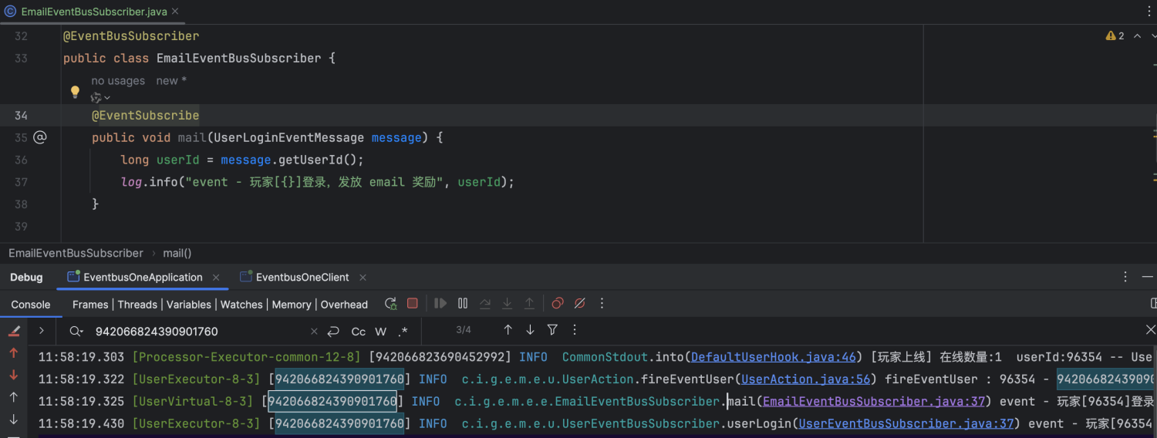
Task: Open search filter funnel icon
Action: [x=552, y=330]
